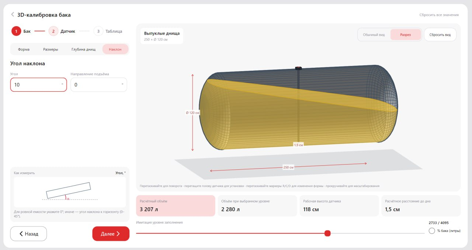Click the 2733 / 4095 level readout

[x=439, y=223]
